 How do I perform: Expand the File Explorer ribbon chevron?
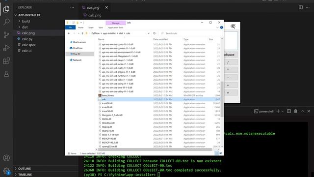coord(217,28)
